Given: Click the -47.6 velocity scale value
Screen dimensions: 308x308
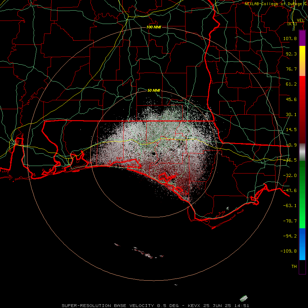Looking at the screenshot, I should 290,191.
